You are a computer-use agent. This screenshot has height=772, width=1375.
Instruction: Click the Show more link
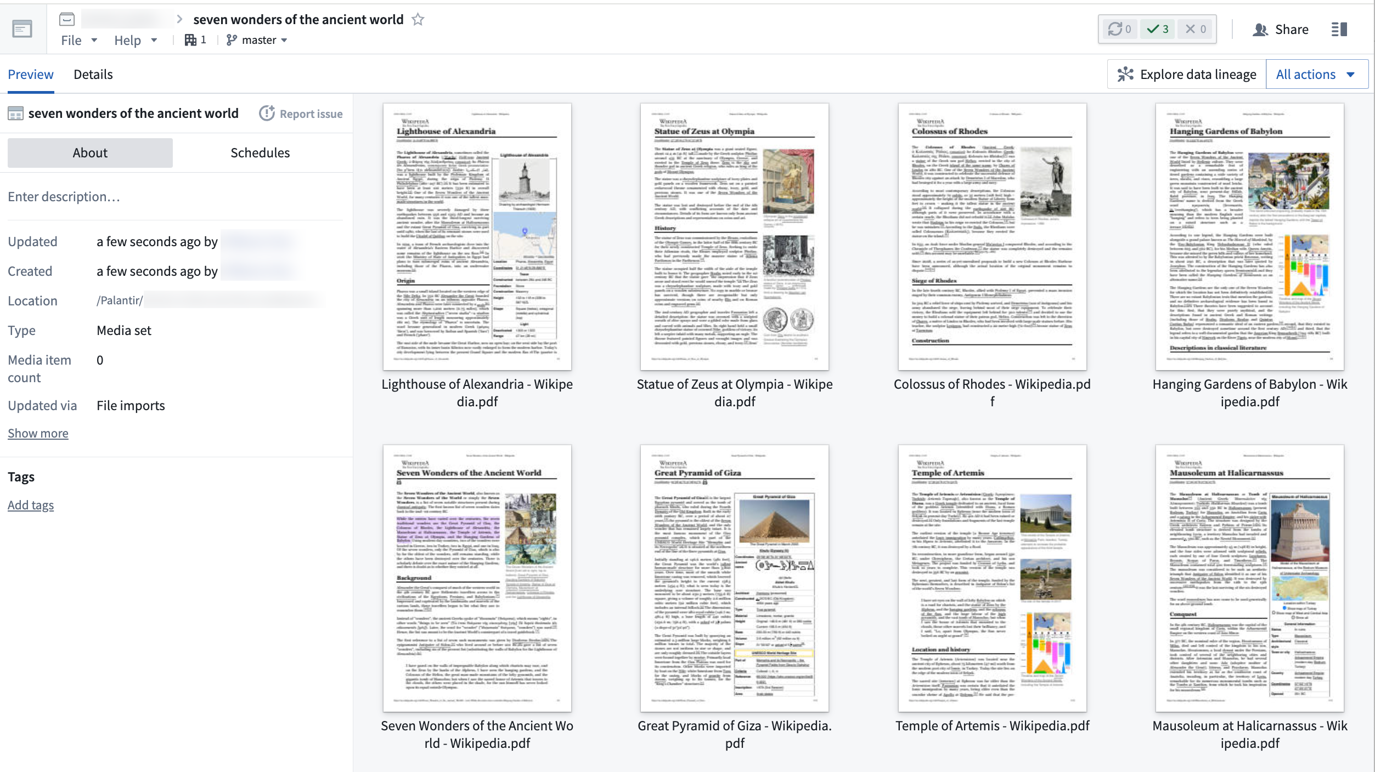coord(38,433)
